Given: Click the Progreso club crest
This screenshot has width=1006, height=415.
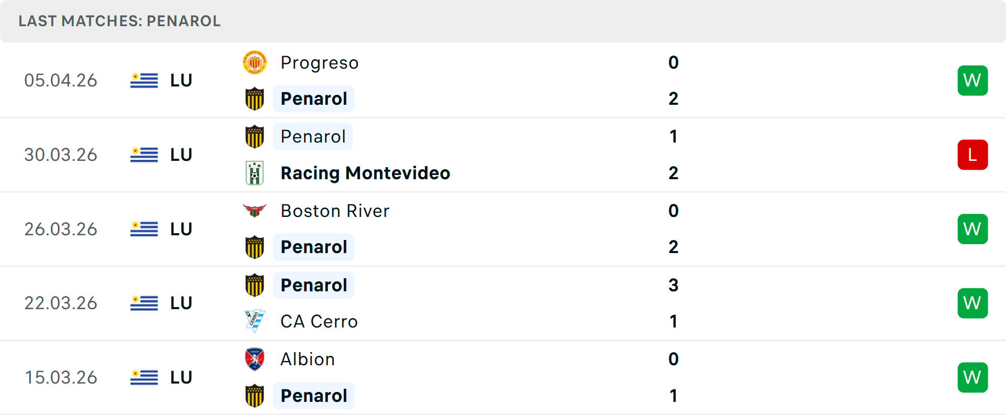Looking at the screenshot, I should [x=255, y=63].
